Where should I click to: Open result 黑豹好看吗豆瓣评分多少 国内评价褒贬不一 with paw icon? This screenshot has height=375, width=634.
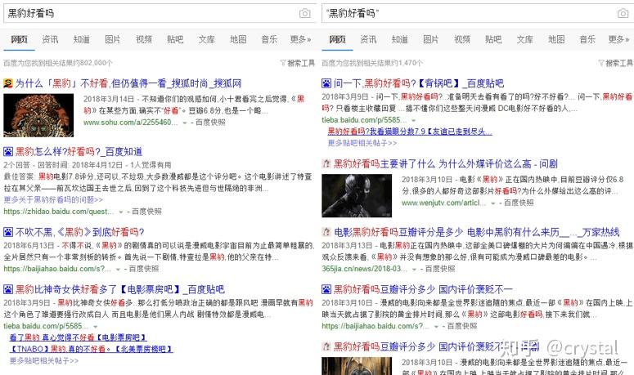click(423, 289)
